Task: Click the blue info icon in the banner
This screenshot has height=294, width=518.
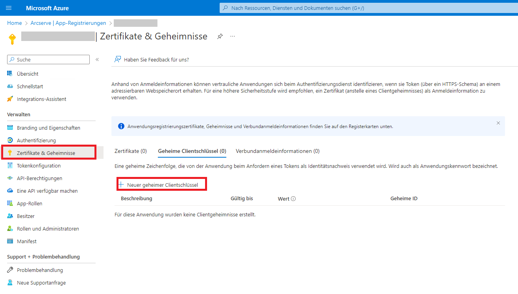Action: pos(121,127)
